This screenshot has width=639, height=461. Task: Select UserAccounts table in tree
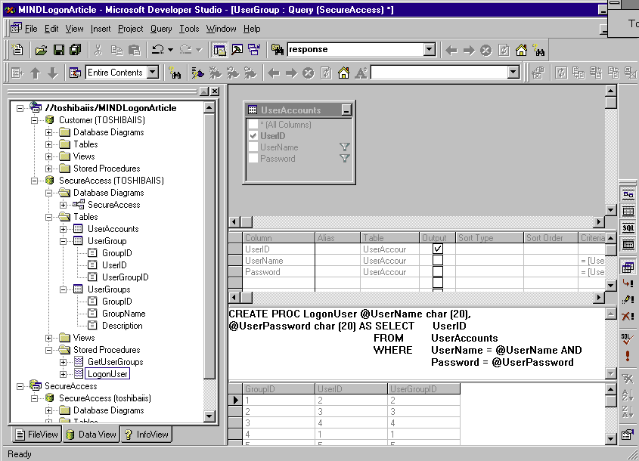113,229
